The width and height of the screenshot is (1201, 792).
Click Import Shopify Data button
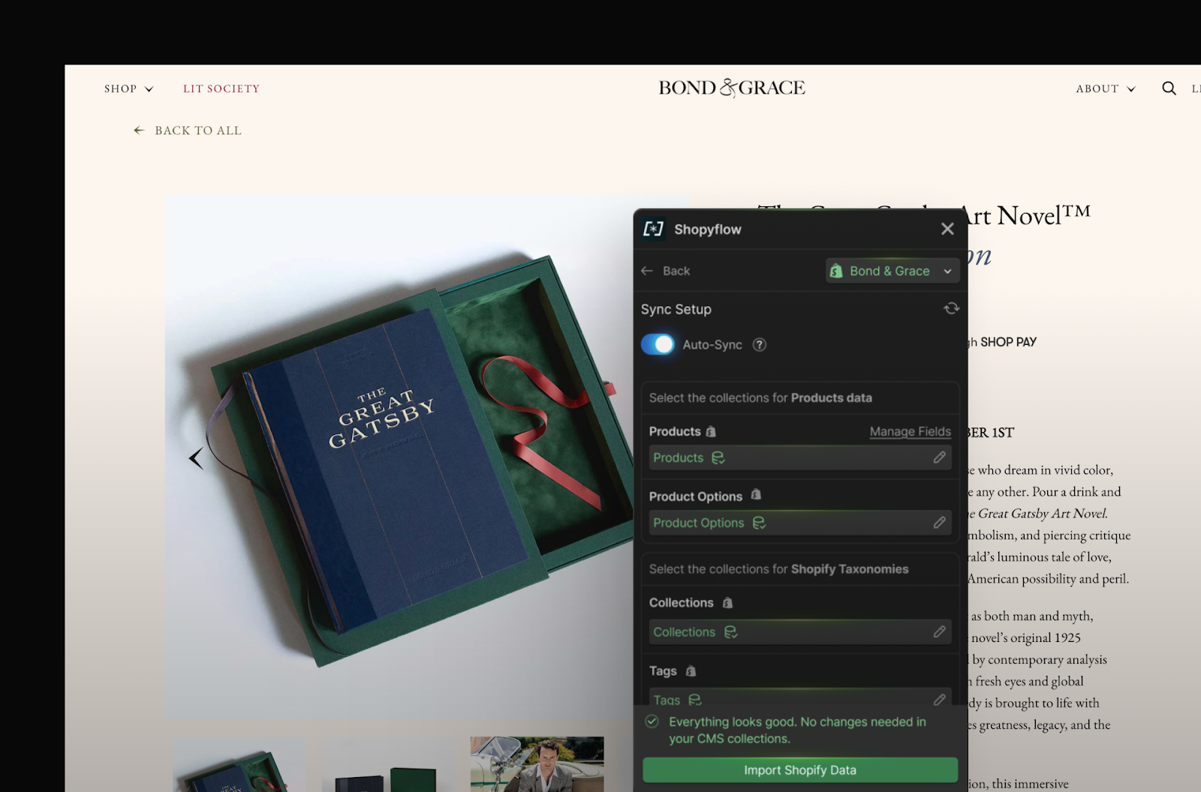800,770
